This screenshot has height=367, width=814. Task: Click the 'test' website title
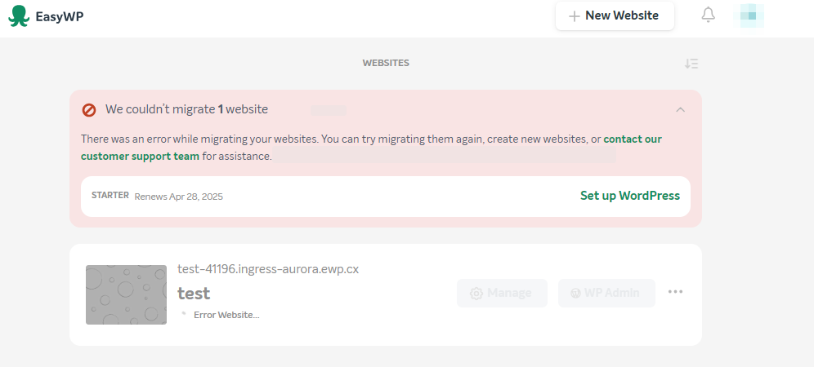(x=194, y=293)
